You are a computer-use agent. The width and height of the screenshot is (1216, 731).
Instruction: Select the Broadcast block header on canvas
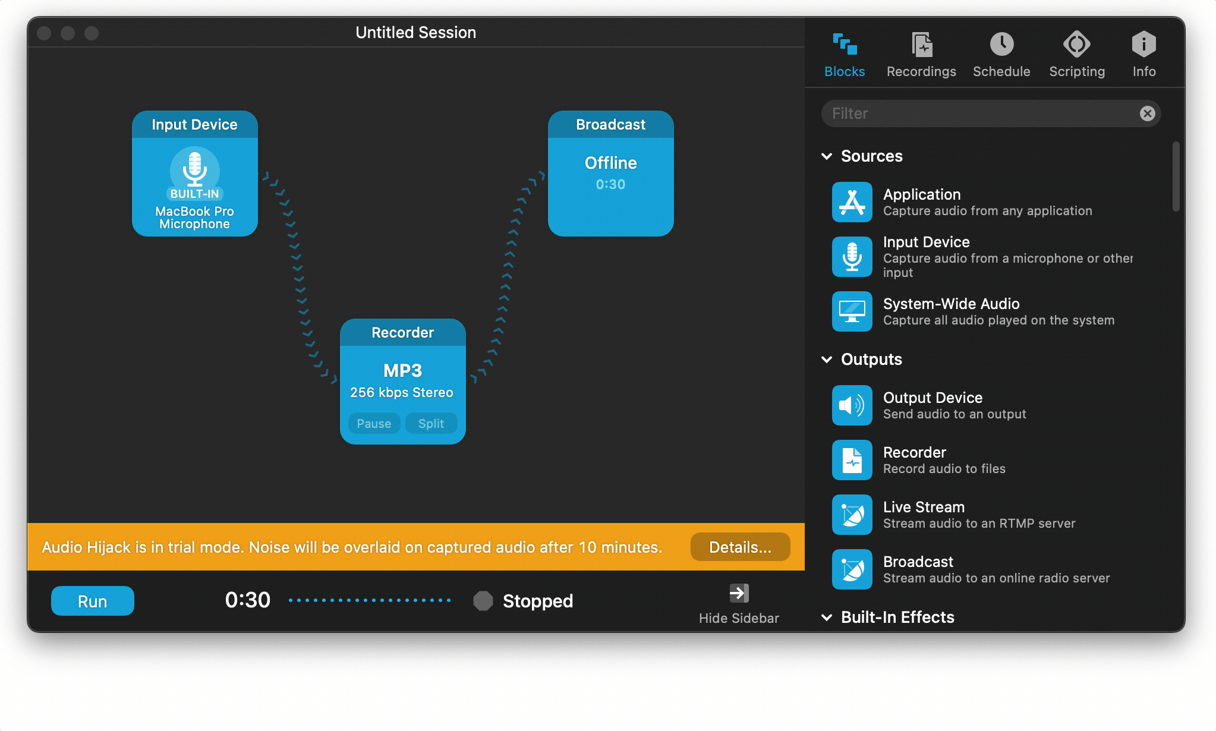[x=610, y=124]
